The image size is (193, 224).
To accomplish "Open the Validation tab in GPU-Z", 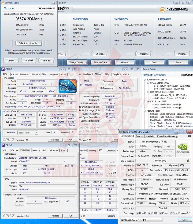I will pos(150,136).
